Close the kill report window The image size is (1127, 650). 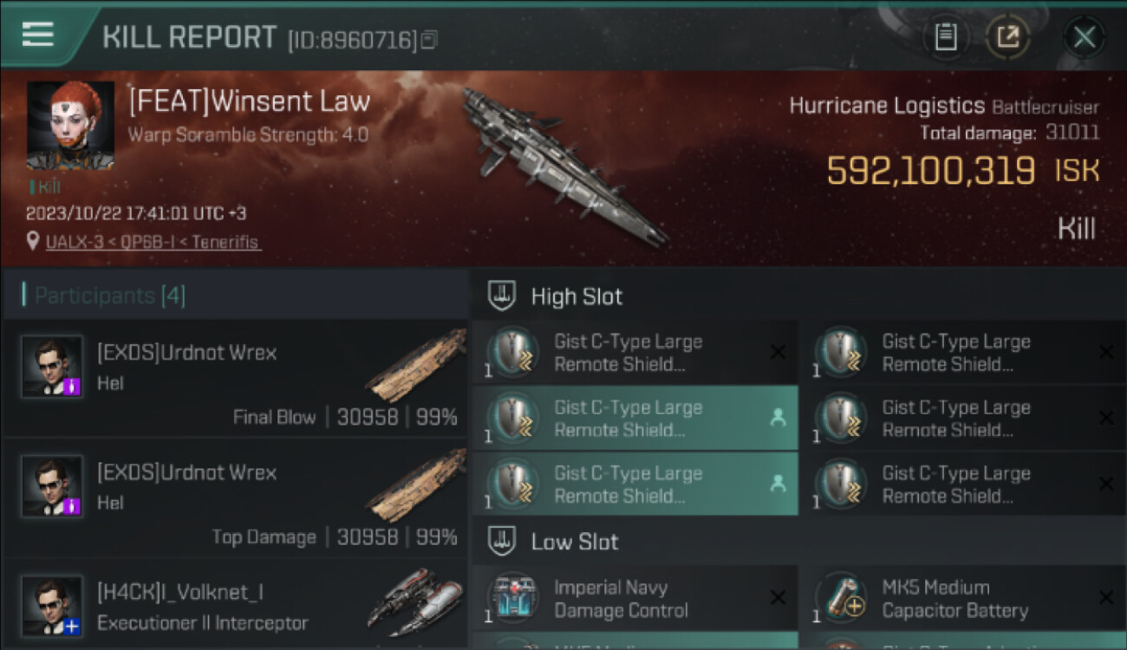click(x=1084, y=37)
